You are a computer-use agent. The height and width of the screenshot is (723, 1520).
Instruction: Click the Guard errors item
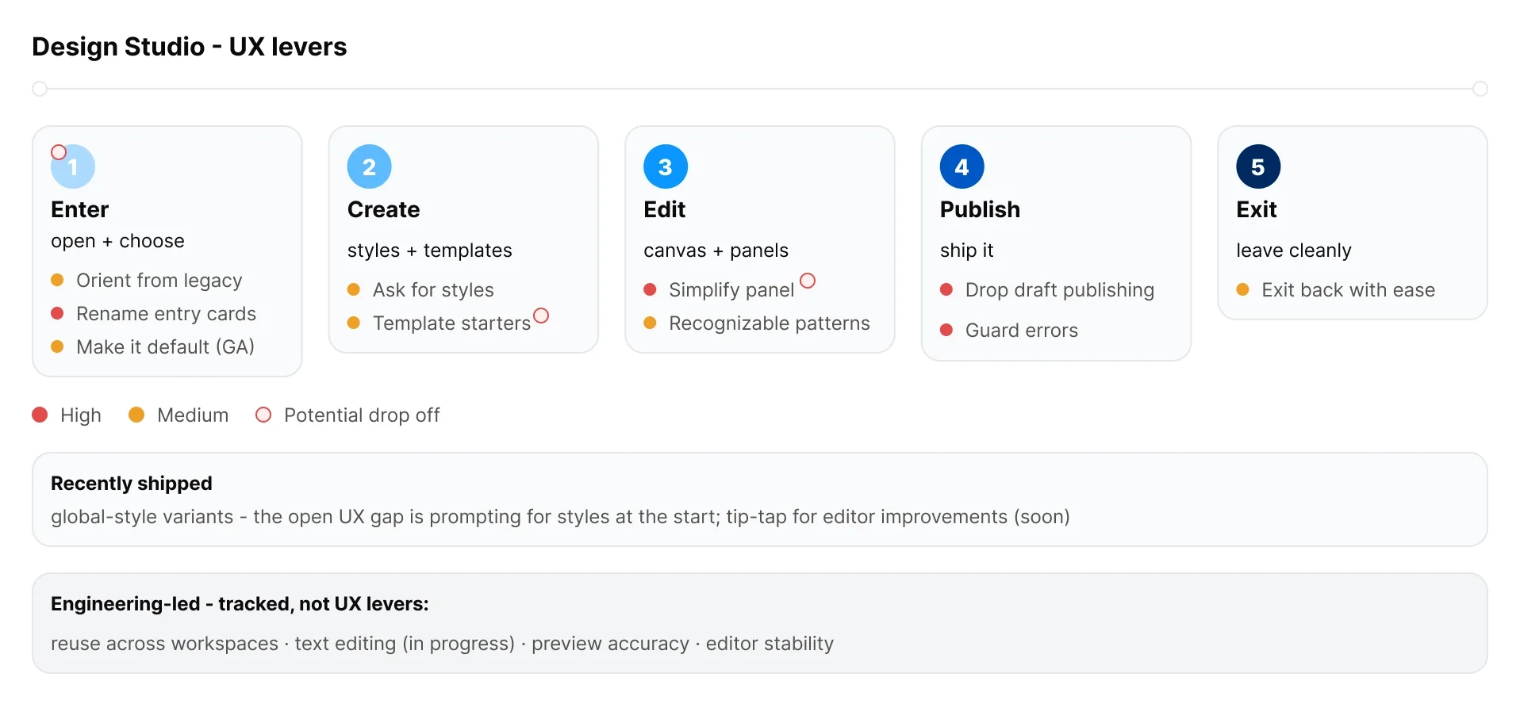[x=1009, y=331]
